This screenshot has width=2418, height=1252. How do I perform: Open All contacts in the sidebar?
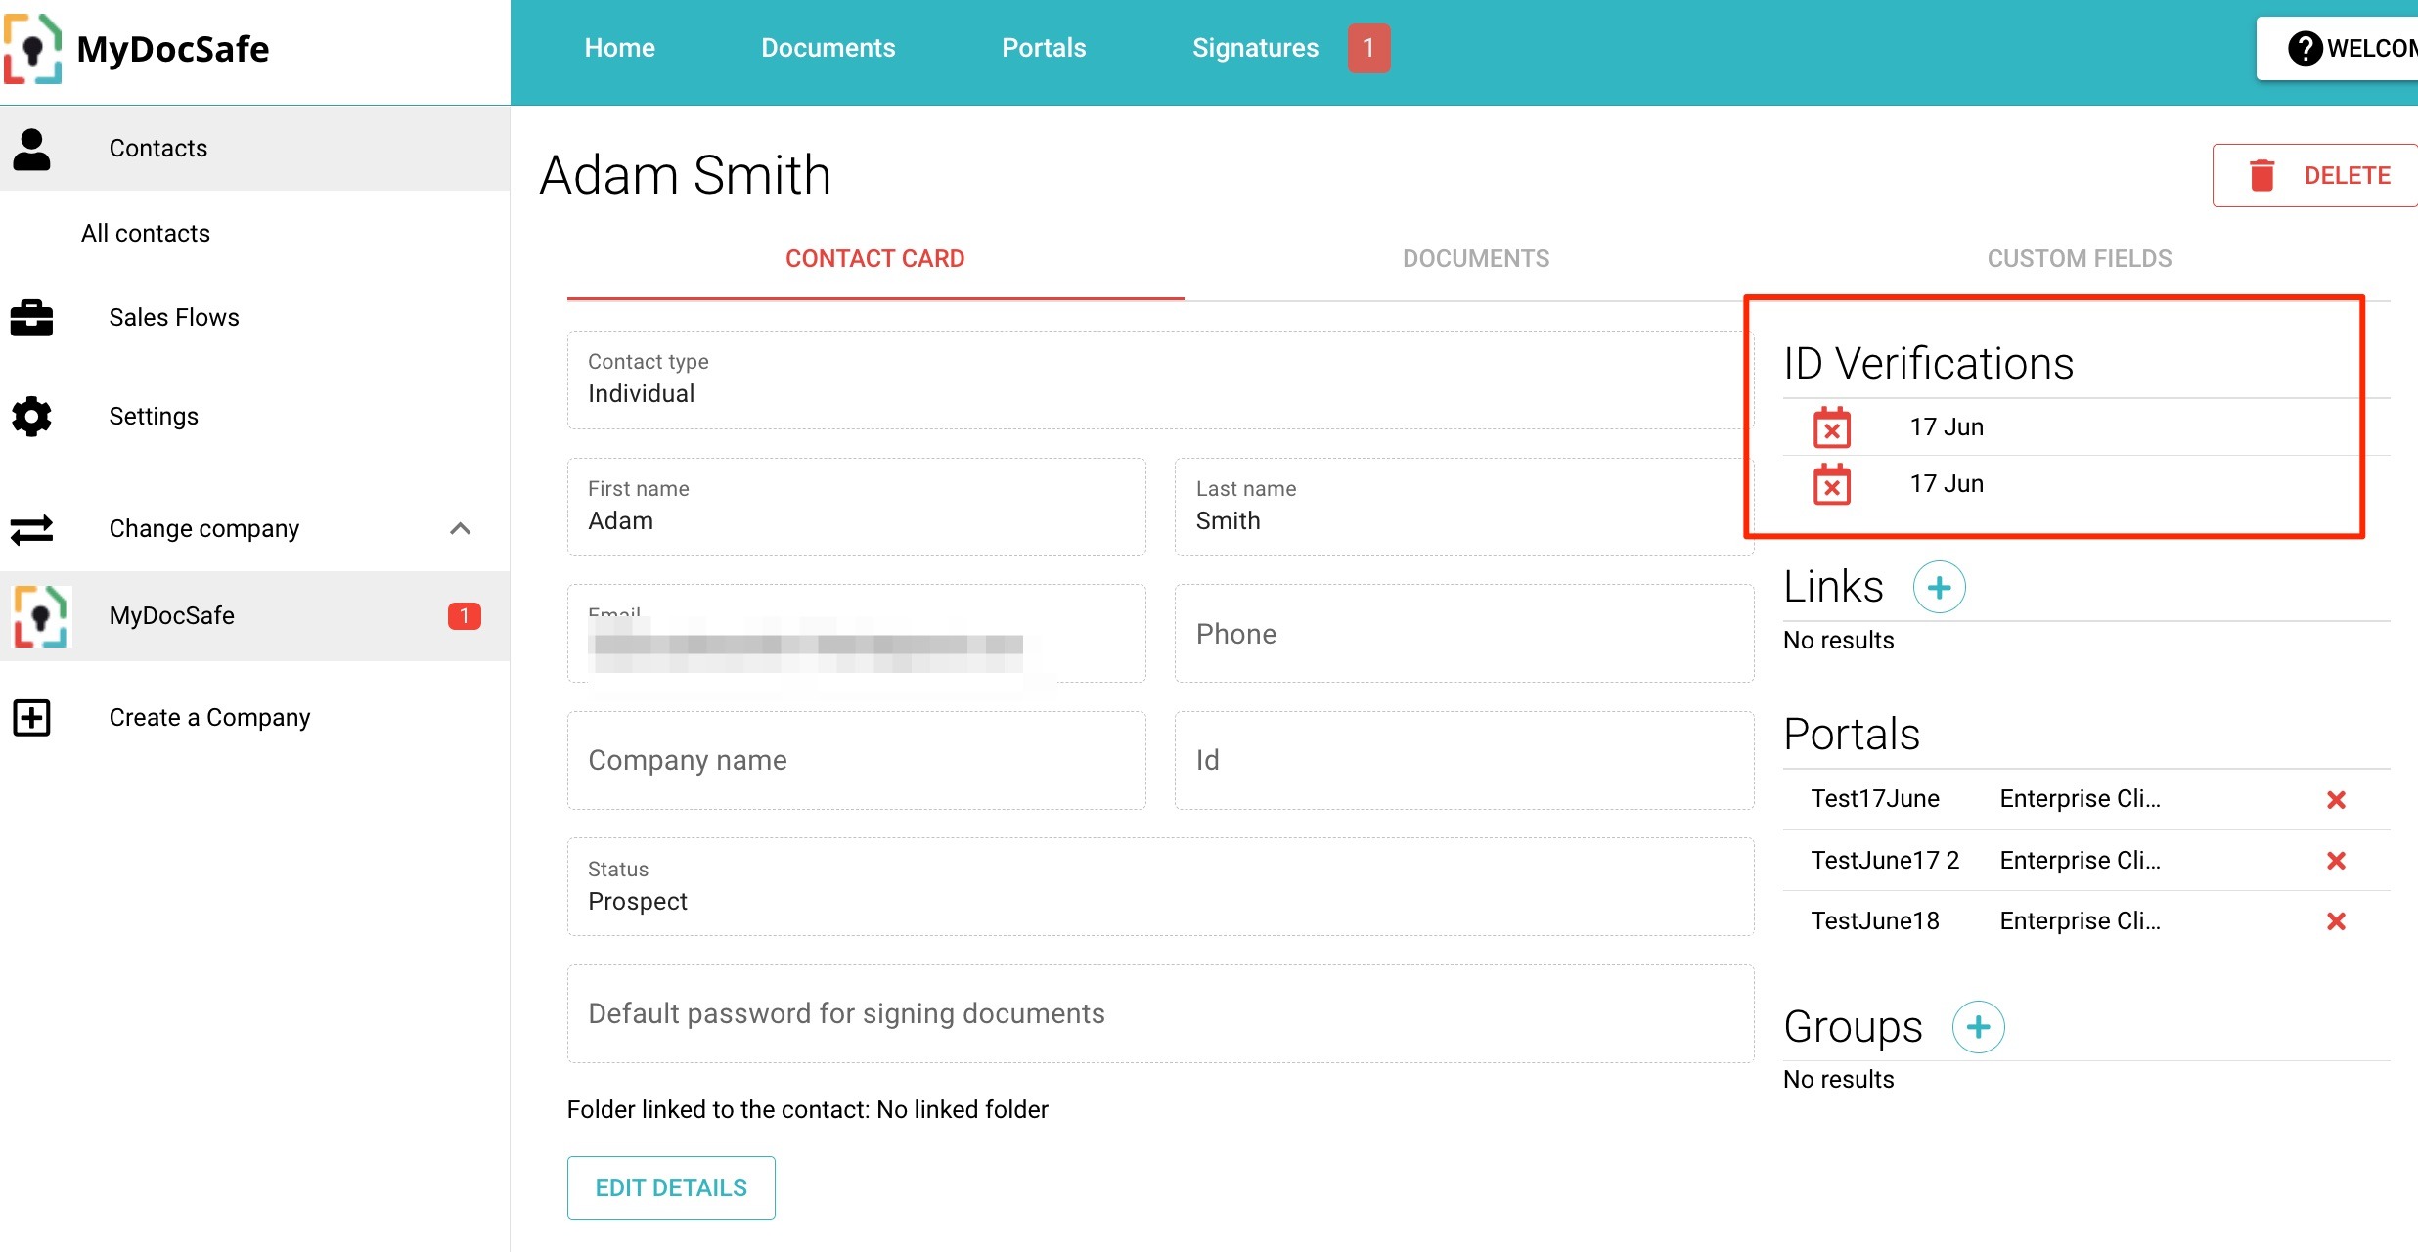[x=145, y=233]
